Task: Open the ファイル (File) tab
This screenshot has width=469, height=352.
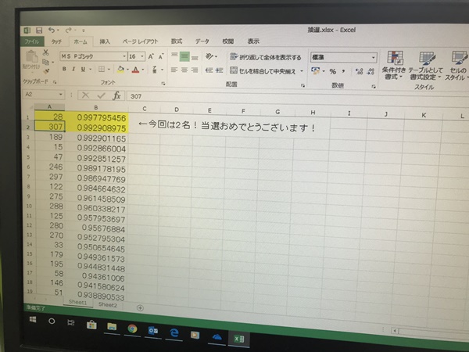Action: pyautogui.click(x=33, y=40)
